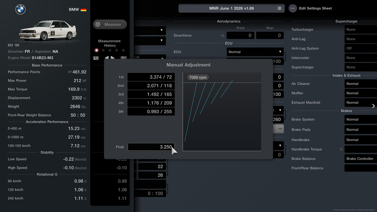Viewport: 377px width, 212px height.
Task: Click the Edit Settings Sheet label
Action: coord(315,8)
